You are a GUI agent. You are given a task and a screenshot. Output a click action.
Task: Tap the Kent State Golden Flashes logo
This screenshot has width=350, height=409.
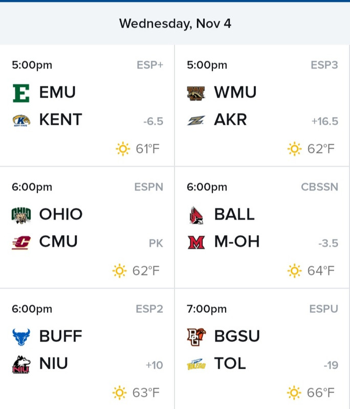21,121
